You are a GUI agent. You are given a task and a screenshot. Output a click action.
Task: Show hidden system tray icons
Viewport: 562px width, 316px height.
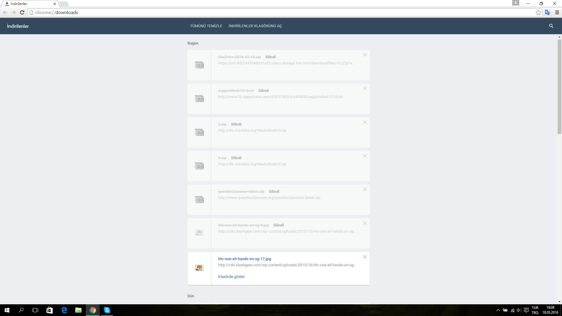tap(498, 310)
